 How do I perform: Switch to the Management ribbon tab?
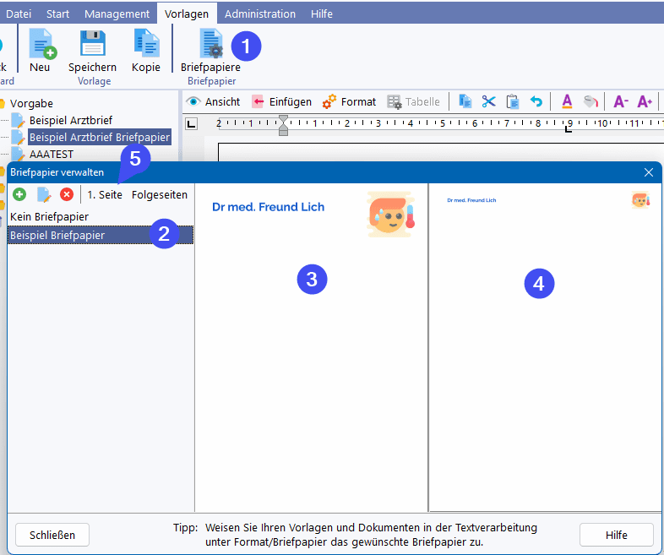[117, 14]
